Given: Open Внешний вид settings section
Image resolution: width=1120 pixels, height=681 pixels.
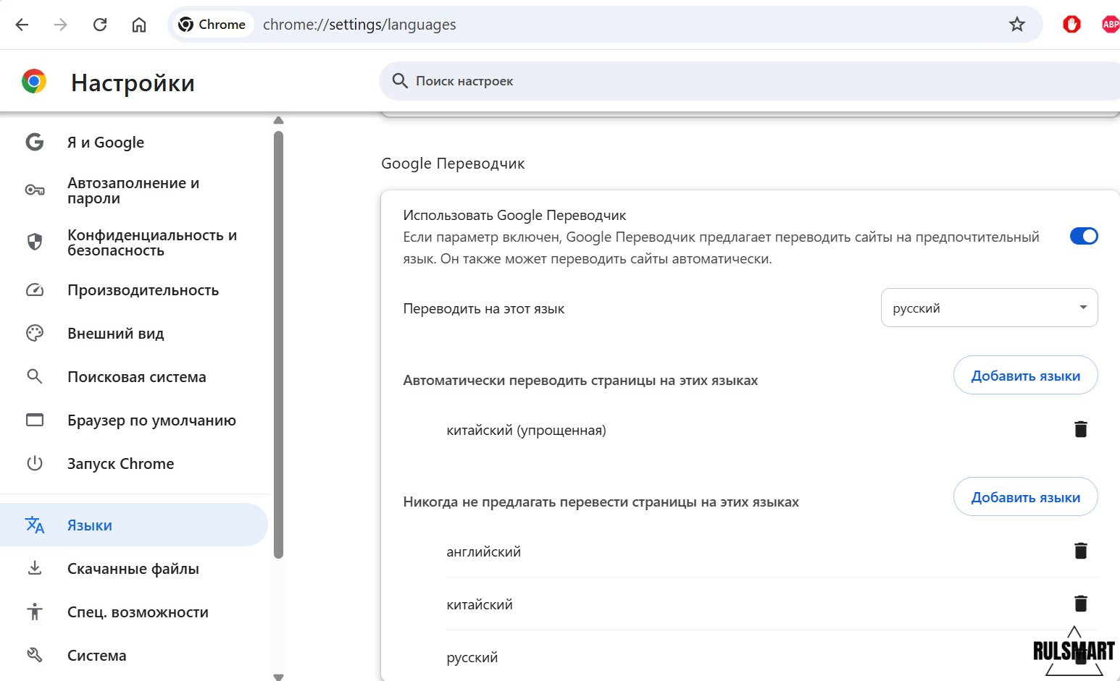Looking at the screenshot, I should [135, 334].
